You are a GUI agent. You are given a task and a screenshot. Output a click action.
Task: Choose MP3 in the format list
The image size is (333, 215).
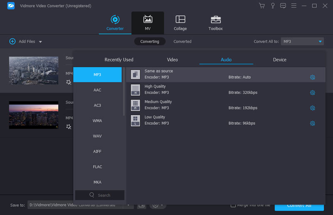point(97,75)
